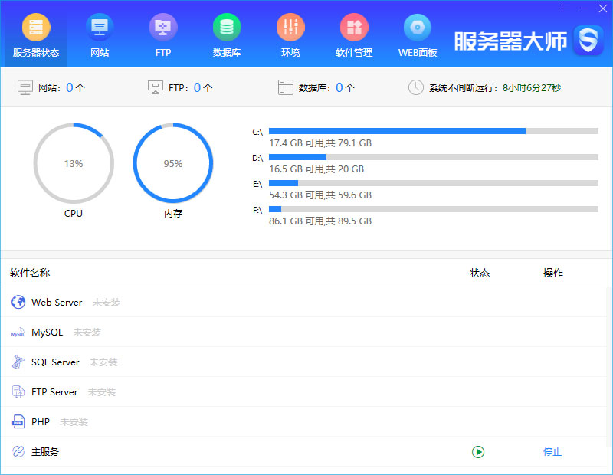Viewport: 613px width, 475px height.
Task: Select the SQL Server icon
Action: pyautogui.click(x=18, y=362)
